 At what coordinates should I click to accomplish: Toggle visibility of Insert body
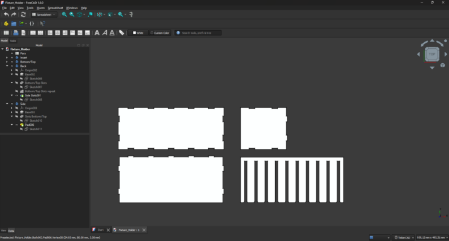[12, 57]
